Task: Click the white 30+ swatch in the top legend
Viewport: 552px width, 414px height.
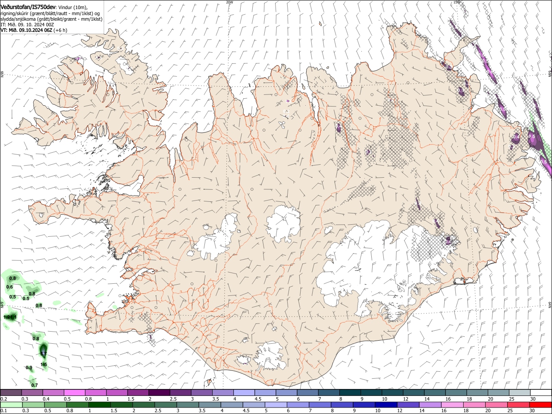Action: (540, 392)
